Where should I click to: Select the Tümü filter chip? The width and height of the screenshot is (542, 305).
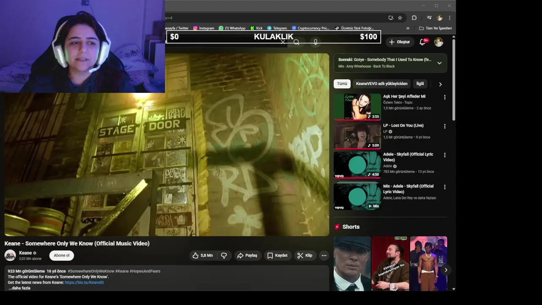tap(342, 84)
